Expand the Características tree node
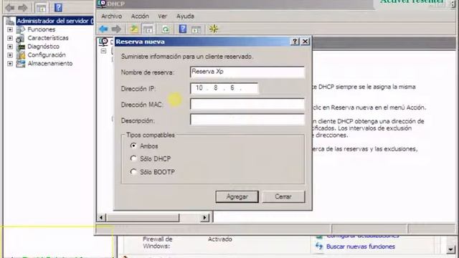This screenshot has width=459, height=258. [10, 38]
